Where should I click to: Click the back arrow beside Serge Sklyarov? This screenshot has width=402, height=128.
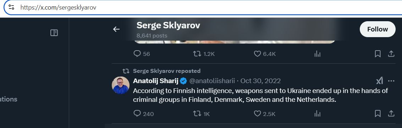tap(116, 29)
